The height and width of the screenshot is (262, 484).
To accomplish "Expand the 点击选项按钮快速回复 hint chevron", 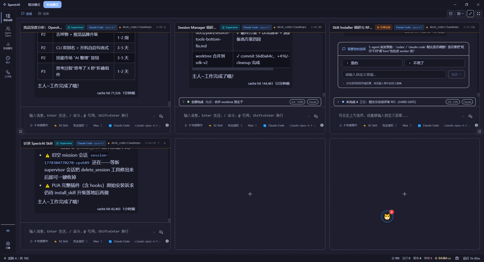I will (x=344, y=83).
